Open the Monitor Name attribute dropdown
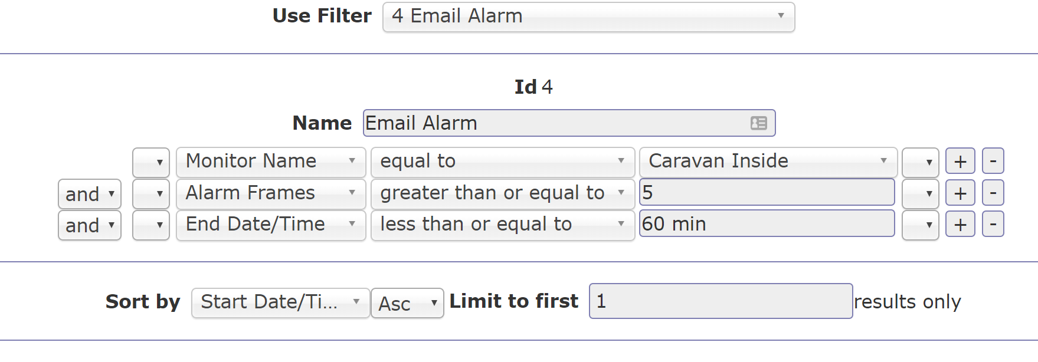This screenshot has height=362, width=1038. click(271, 162)
